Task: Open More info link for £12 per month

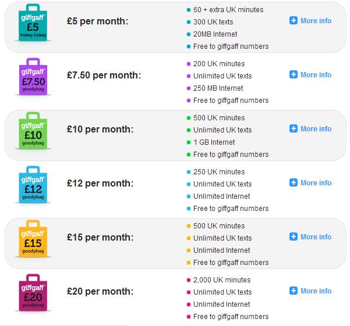Action: coord(316,183)
